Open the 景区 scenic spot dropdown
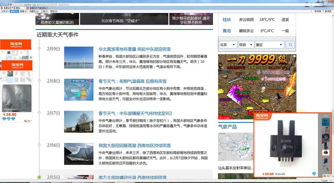This screenshot has height=183, width=334. (269, 45)
